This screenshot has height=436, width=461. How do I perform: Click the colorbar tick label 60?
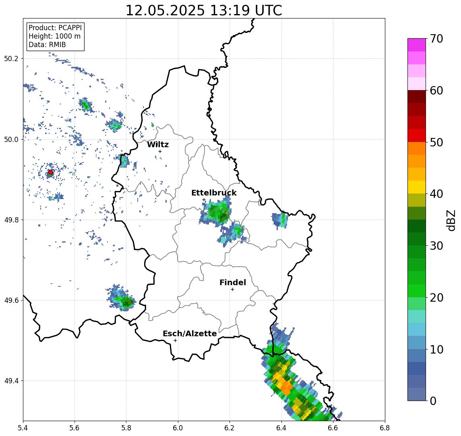tap(436, 91)
